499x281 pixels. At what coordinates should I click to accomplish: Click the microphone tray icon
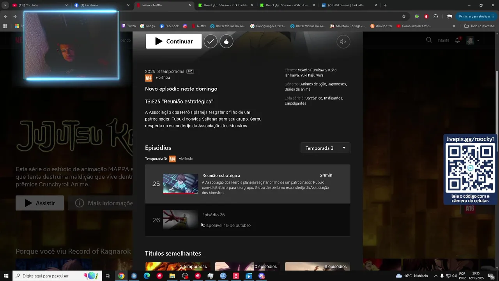point(442,276)
